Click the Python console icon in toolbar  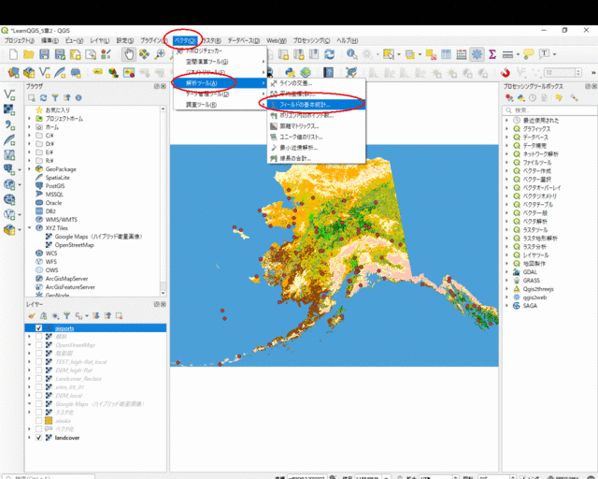pyautogui.click(x=290, y=72)
